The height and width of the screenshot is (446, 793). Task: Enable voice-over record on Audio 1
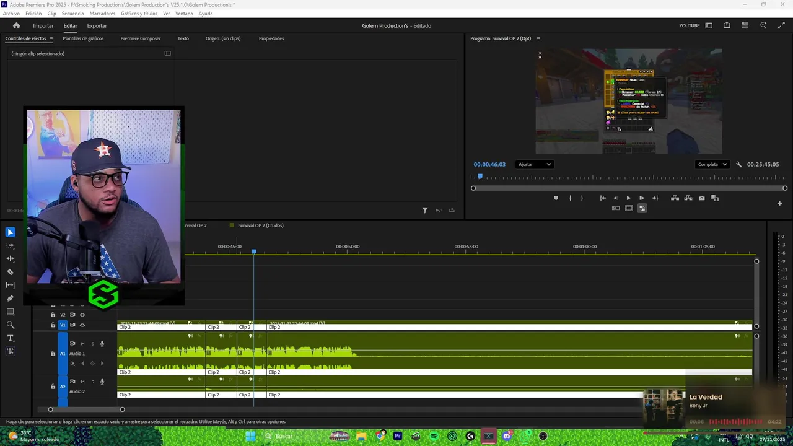tap(102, 344)
